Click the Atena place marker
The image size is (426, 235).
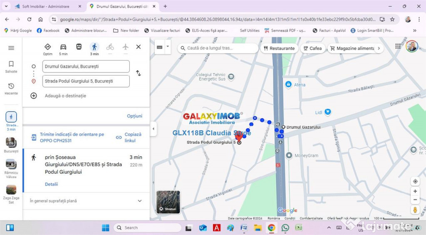pos(289,85)
